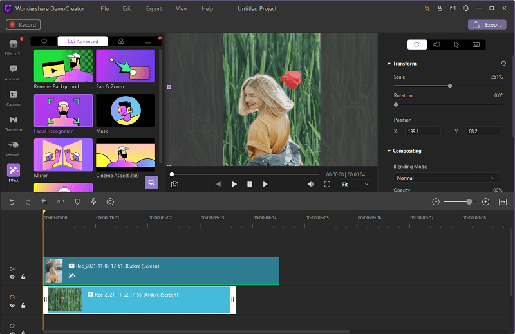The width and height of the screenshot is (515, 334).
Task: Jump to the previous frame
Action: click(218, 184)
